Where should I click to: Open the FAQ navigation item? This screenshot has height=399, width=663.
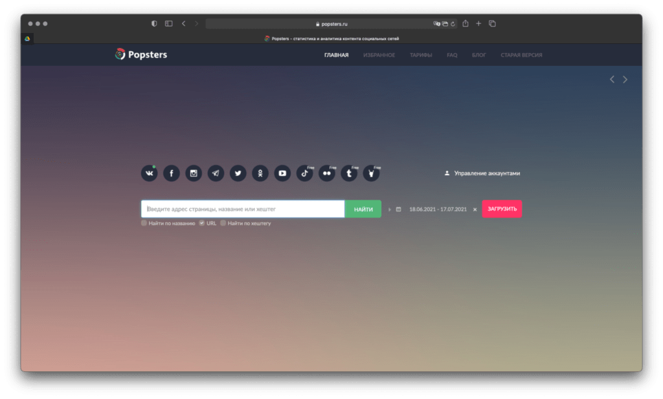pyautogui.click(x=452, y=55)
